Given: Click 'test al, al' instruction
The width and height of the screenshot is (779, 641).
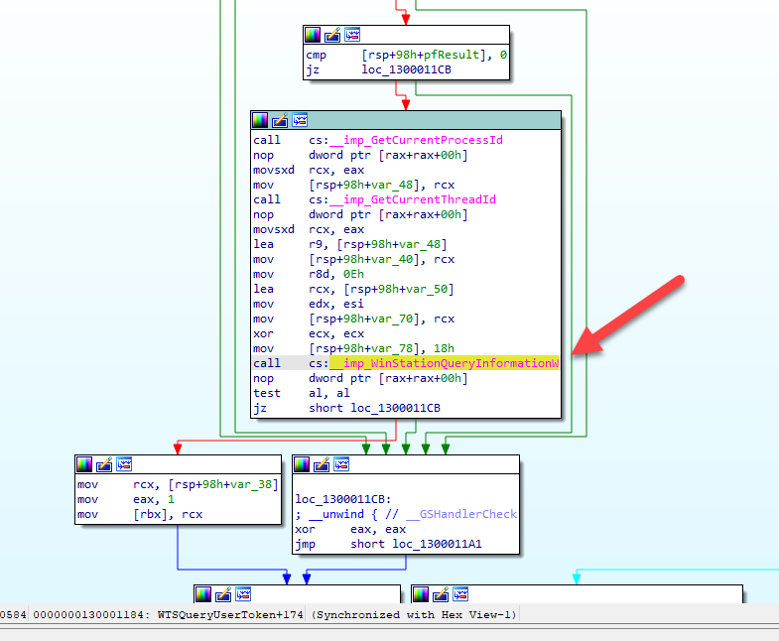Looking at the screenshot, I should point(302,393).
